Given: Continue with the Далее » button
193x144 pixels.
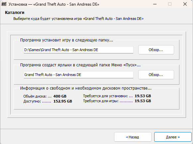Looking at the screenshot, I should [x=173, y=137].
